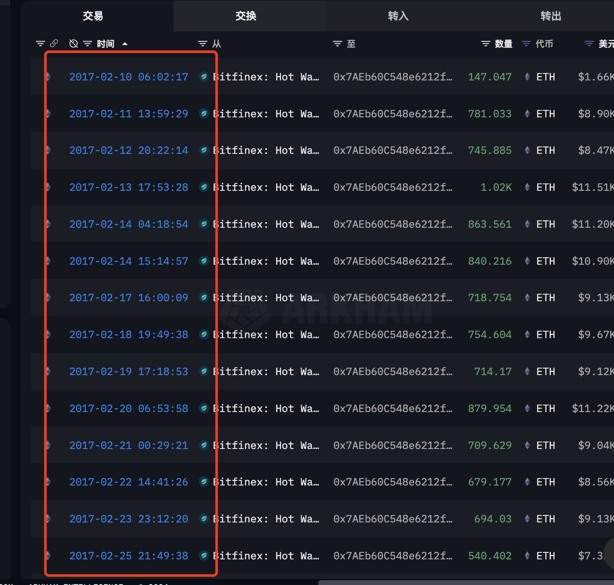
Task: Open the filter next to 时间
Action: tap(87, 44)
